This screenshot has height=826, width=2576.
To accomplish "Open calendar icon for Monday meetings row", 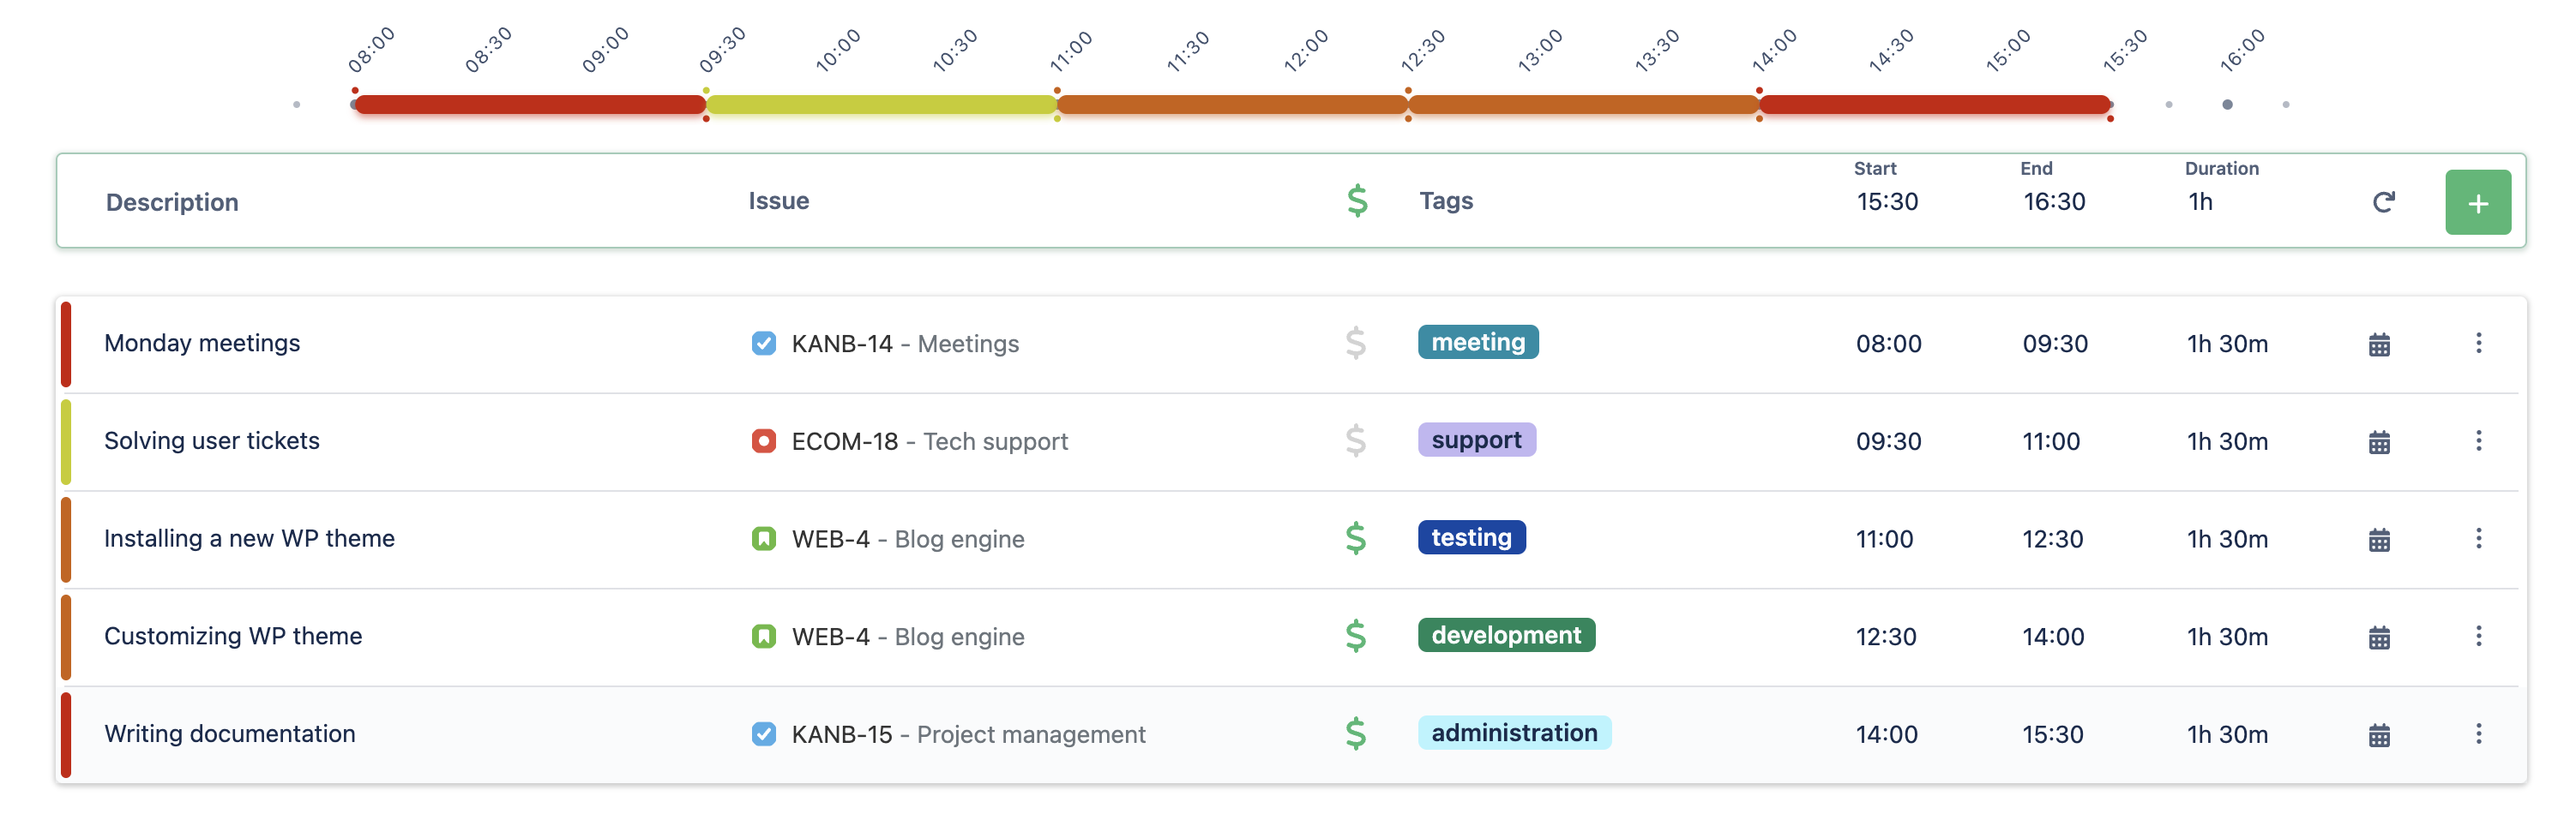I will (2378, 344).
